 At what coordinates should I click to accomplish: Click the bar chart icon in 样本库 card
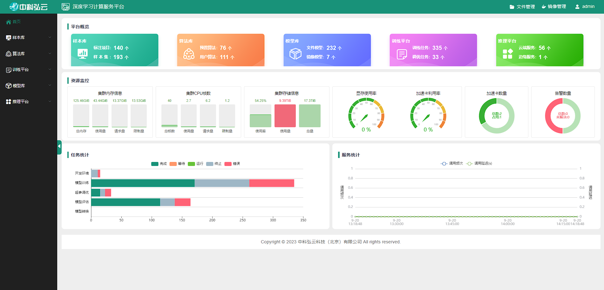(83, 54)
